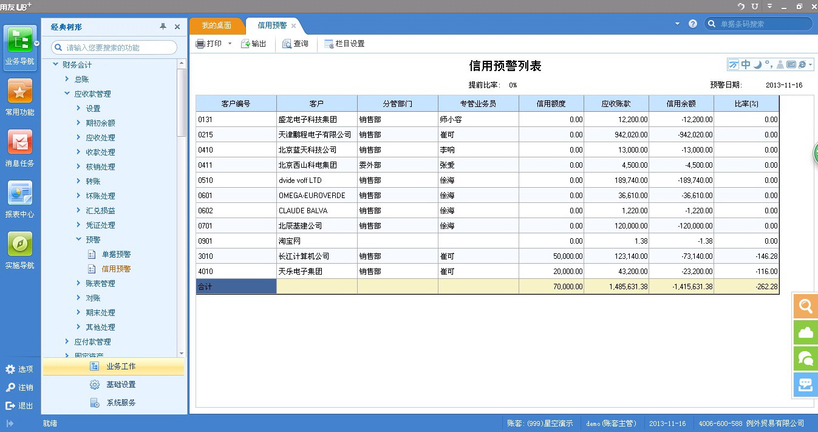Viewport: 818px width, 432px height.
Task: Select 系统服务 in bottom navigation
Action: pos(114,403)
